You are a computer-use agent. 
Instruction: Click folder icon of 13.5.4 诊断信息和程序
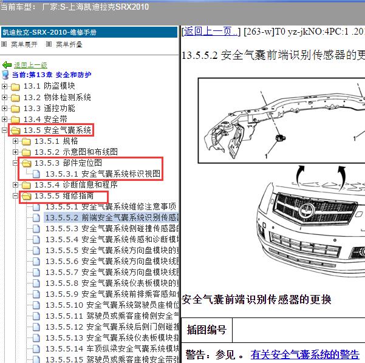coord(26,186)
